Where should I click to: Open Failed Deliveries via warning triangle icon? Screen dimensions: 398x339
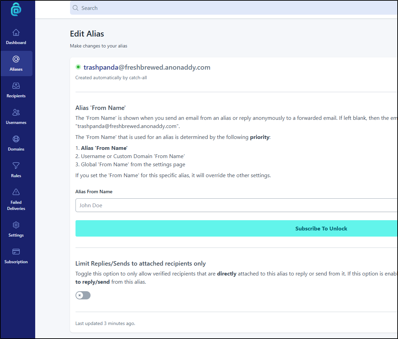tap(16, 192)
